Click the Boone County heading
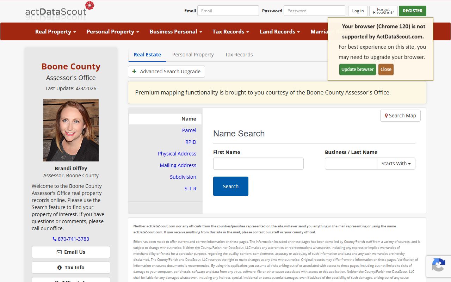 71,66
